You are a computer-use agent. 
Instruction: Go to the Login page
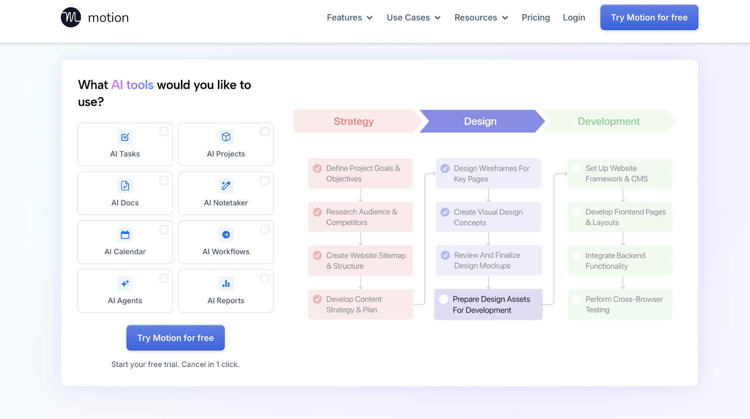coord(574,17)
